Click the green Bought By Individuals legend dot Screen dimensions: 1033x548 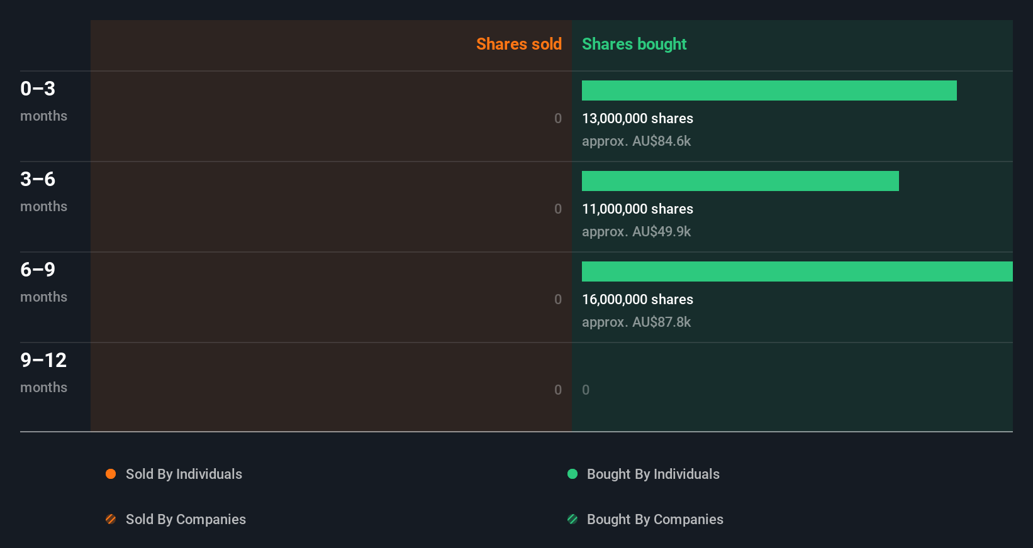[572, 474]
